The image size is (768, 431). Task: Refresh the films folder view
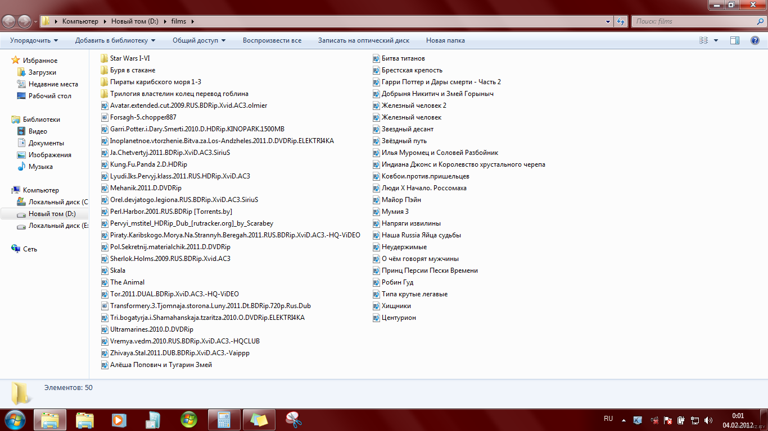621,21
